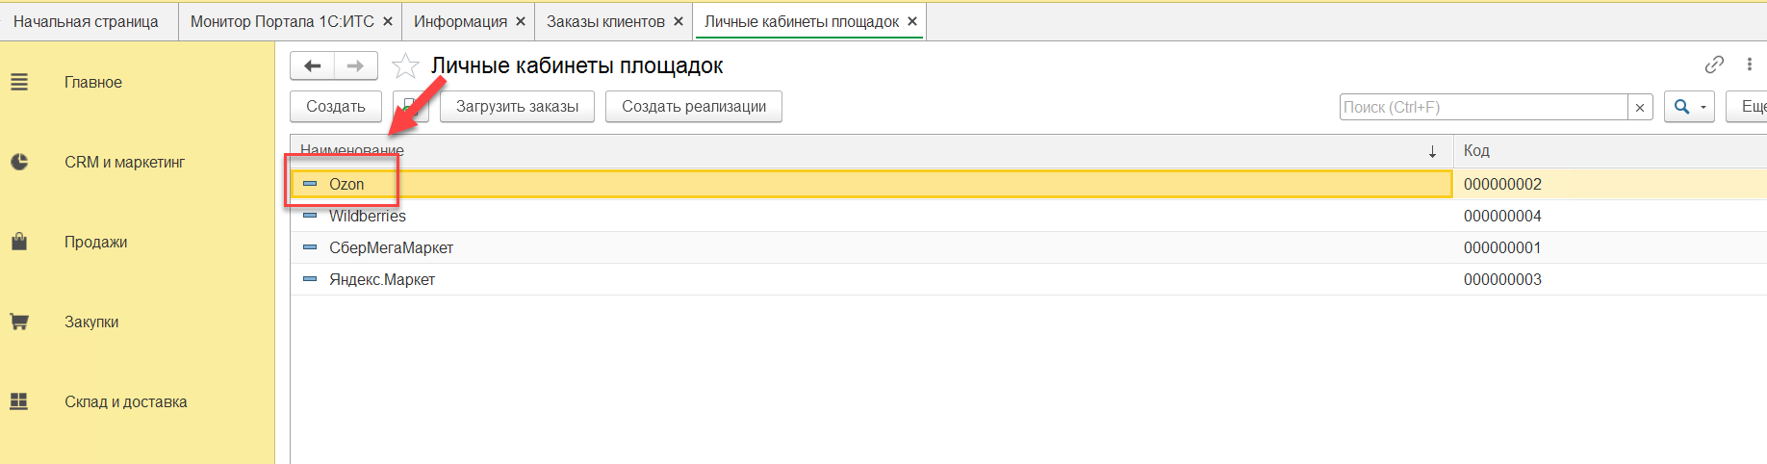
Task: Click the Создать реализации button
Action: [x=693, y=107]
